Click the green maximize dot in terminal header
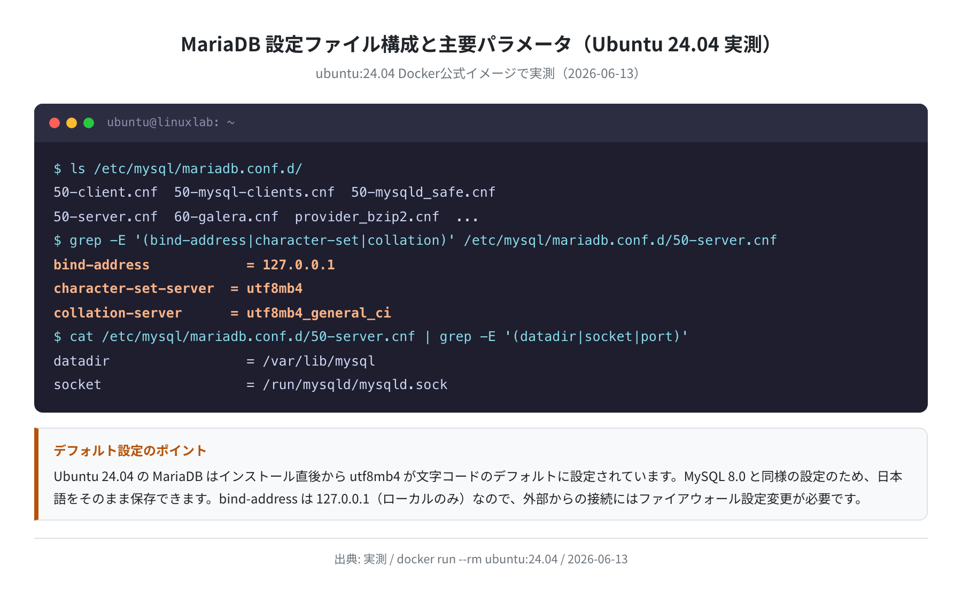The image size is (962, 589). pyautogui.click(x=89, y=123)
